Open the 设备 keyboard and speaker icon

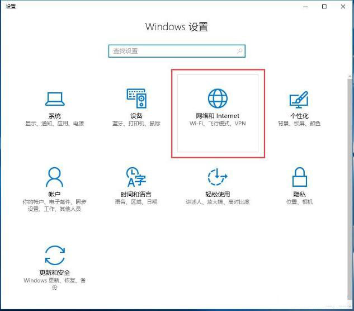click(x=136, y=98)
